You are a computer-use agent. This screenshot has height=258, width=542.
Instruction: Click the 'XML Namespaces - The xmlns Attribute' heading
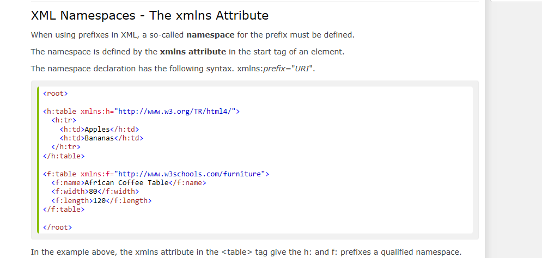tap(150, 15)
